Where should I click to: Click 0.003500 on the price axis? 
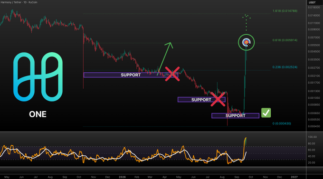pyautogui.click(x=314, y=59)
